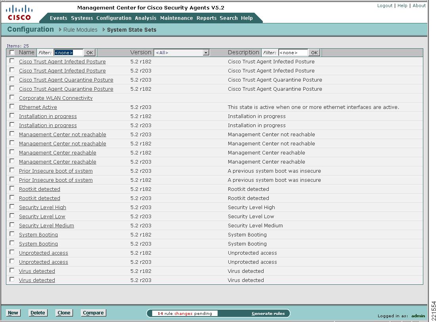This screenshot has height=322, width=436.
Task: Click the Logout link
Action: point(385,6)
